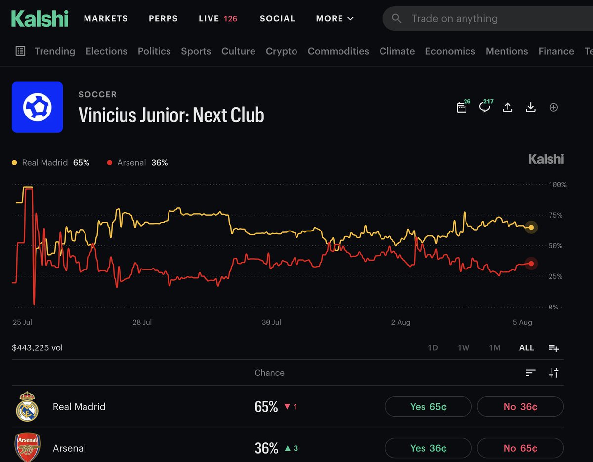Expand the MORE dropdown menu
593x462 pixels.
(335, 19)
